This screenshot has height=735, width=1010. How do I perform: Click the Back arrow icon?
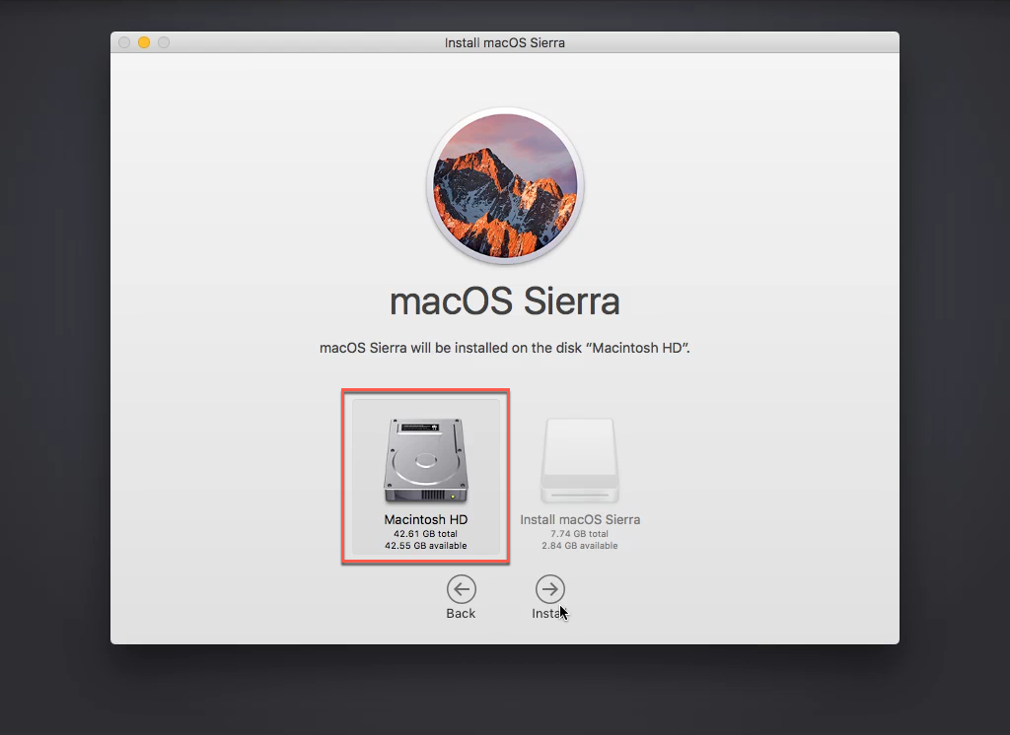462,589
